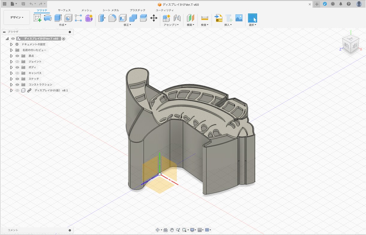Show the キャンバス folder with its eye
Viewport: 366px width, 235px height.
(x=17, y=73)
